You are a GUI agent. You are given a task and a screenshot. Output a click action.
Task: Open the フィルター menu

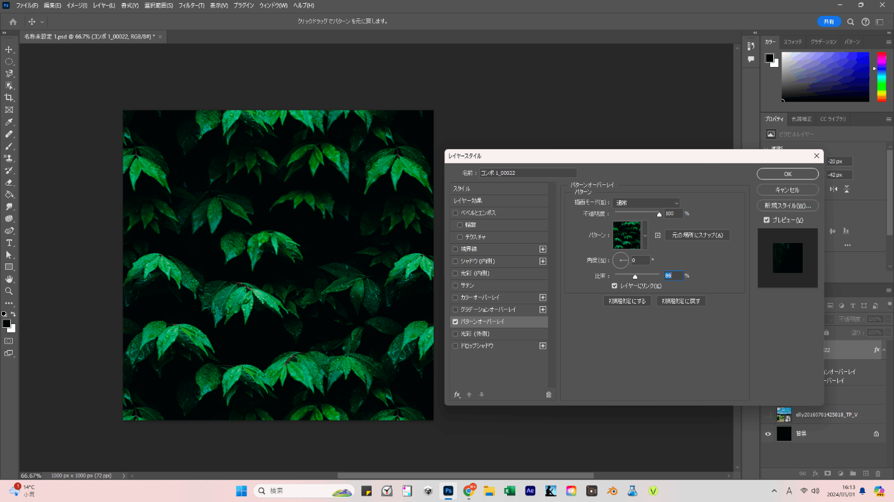point(191,5)
